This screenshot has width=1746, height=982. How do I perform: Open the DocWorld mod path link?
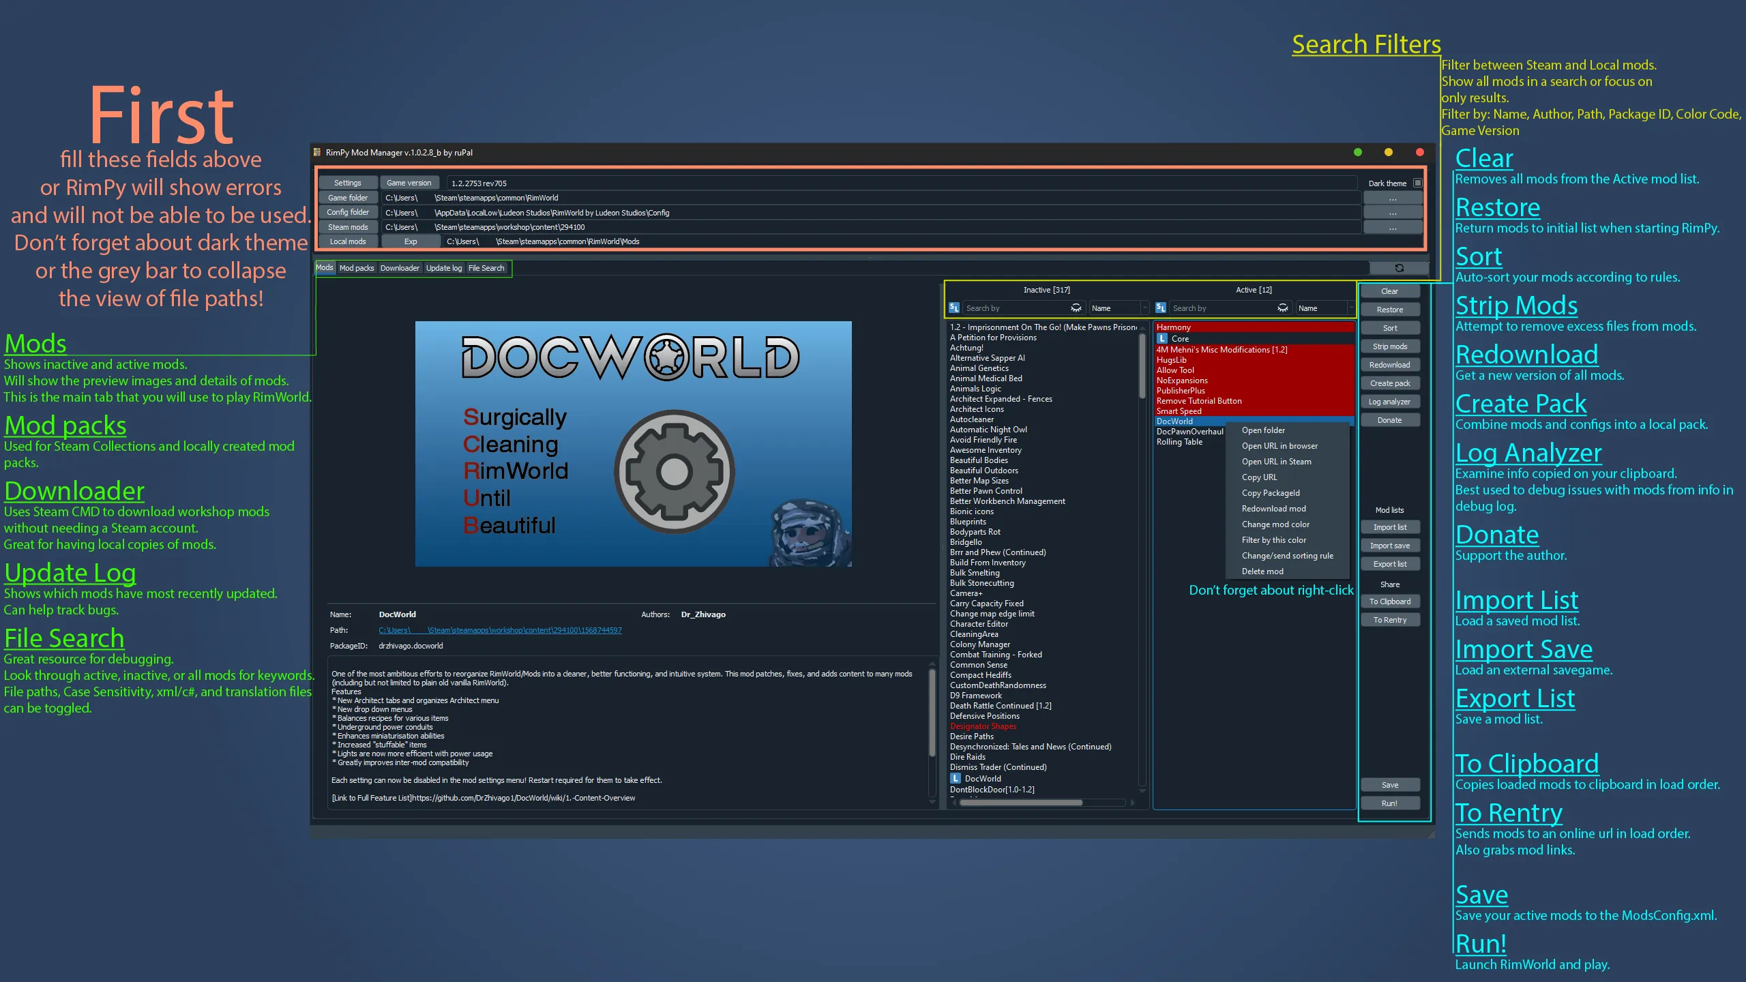click(x=500, y=630)
